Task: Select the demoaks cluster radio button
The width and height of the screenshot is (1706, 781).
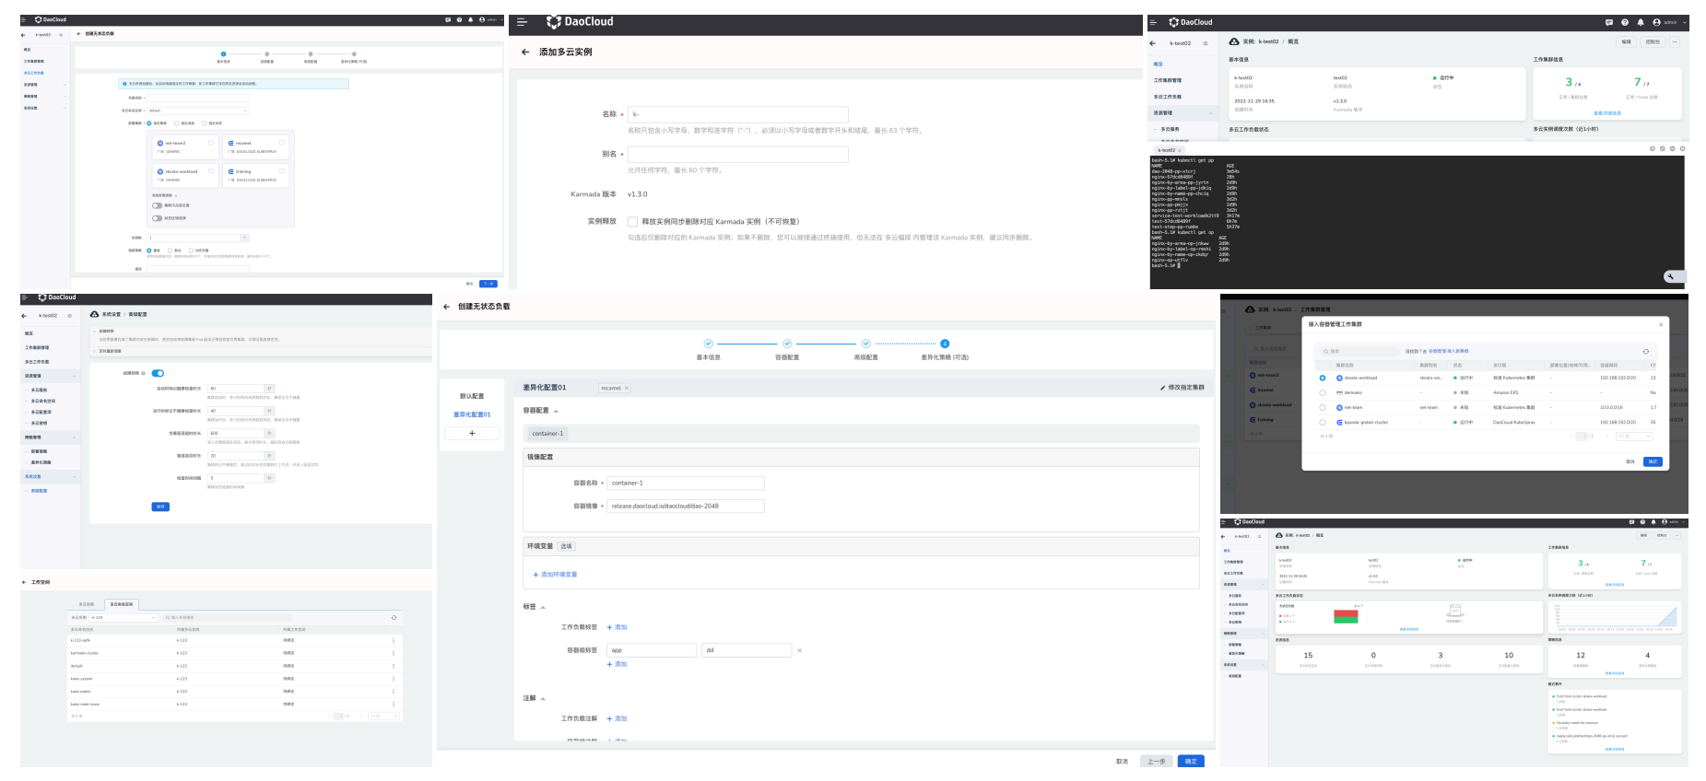Action: tap(1323, 392)
